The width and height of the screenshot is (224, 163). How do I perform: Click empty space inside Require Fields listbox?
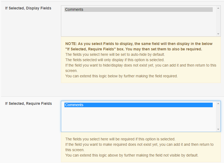coord(138,119)
